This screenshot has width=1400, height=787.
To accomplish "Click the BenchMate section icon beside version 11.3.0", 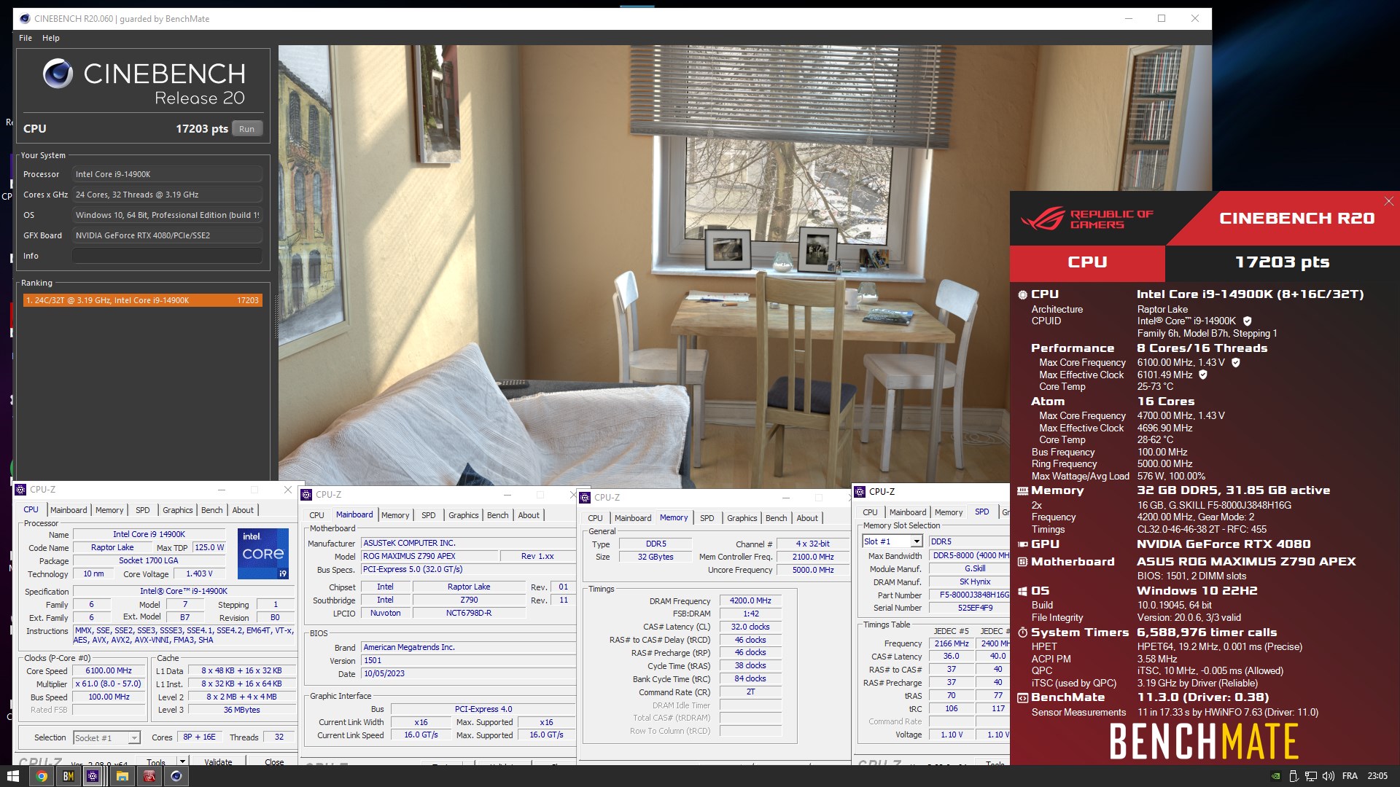I will click(x=1023, y=697).
